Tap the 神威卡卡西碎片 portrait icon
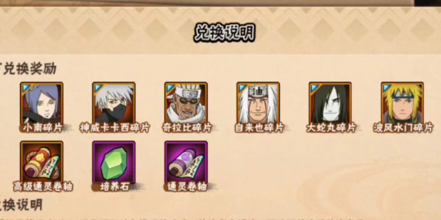The width and height of the screenshot is (441, 220). click(114, 103)
